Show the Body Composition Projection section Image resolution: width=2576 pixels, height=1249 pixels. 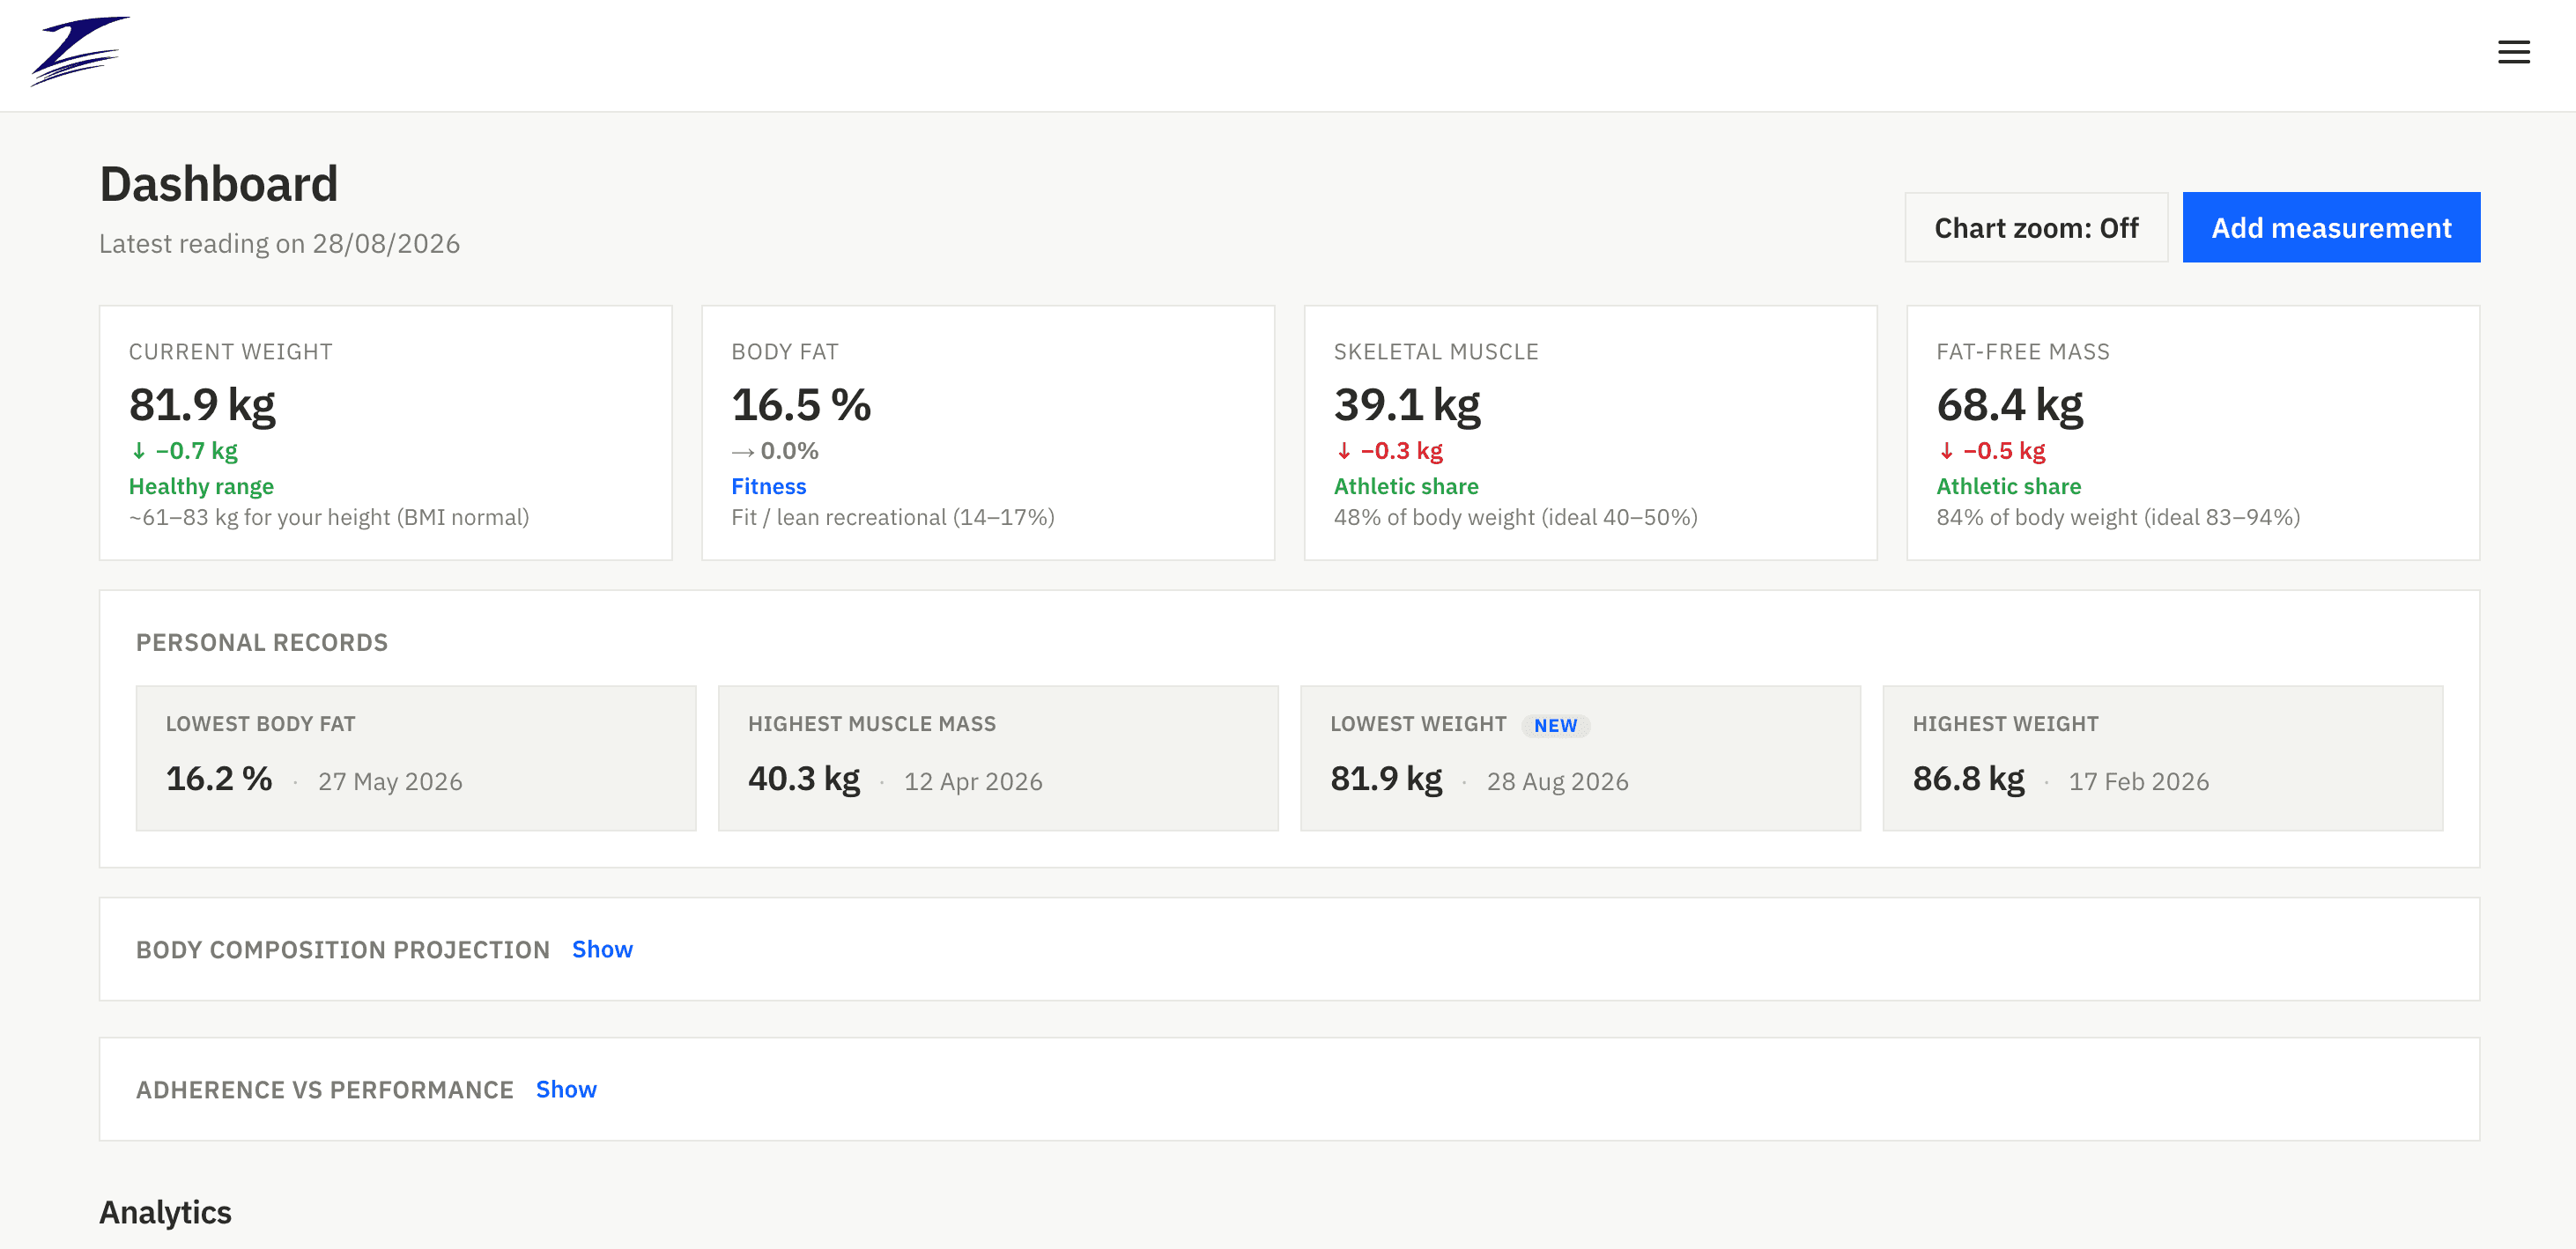tap(602, 948)
